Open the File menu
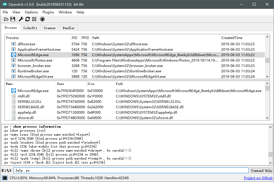 [5, 12]
